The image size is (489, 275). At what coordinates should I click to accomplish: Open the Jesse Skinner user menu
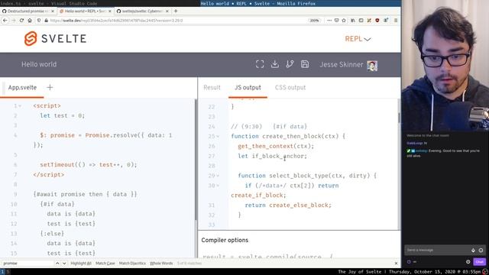click(x=348, y=65)
